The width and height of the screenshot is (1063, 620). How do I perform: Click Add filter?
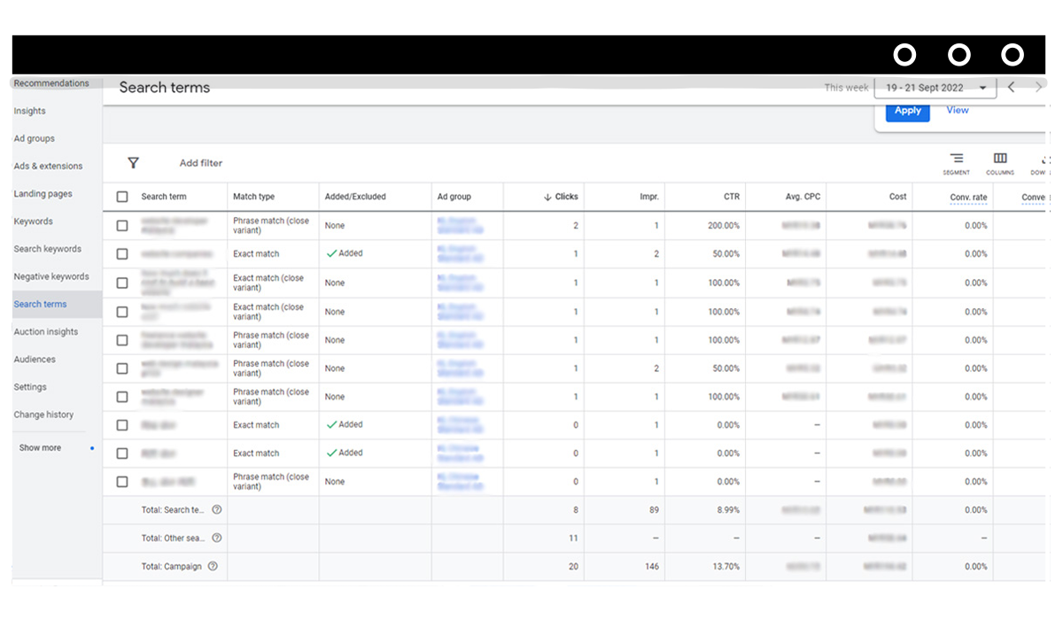pos(201,163)
